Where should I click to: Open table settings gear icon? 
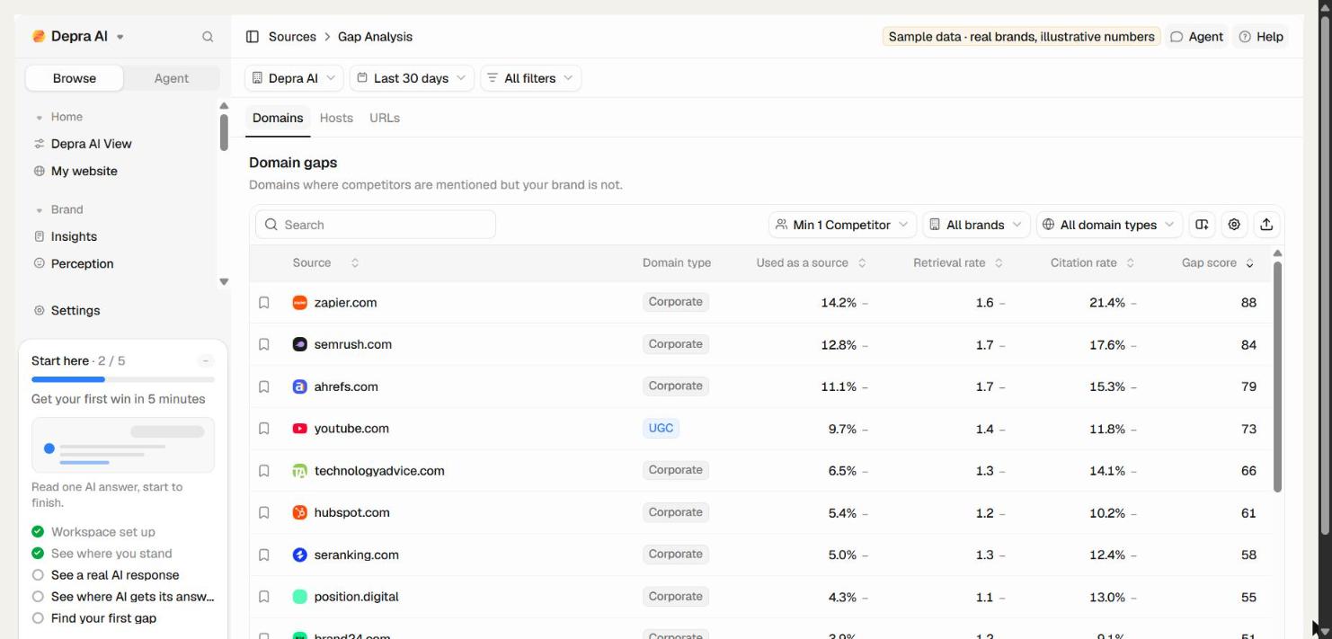1234,225
